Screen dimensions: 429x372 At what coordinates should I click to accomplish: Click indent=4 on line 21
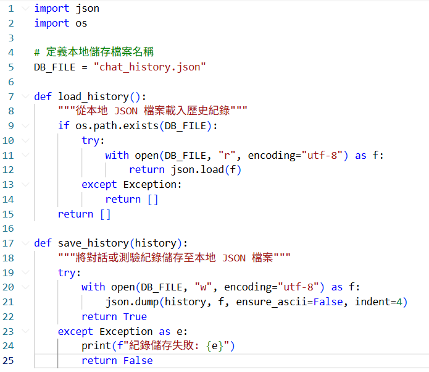coord(378,302)
